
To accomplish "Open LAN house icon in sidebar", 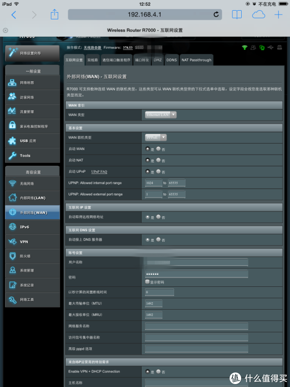I will pos(13,197).
